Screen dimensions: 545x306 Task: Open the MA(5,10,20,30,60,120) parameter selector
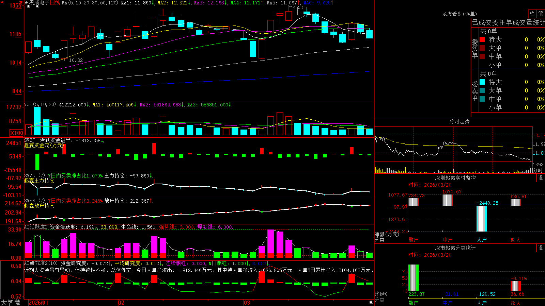(x=90, y=3)
